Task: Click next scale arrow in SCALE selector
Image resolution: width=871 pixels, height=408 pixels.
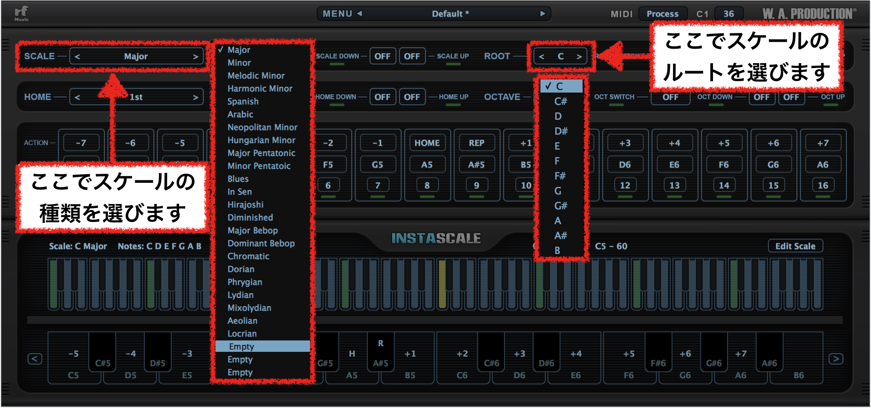Action: coord(195,57)
